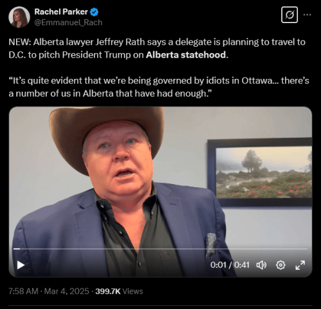Click the 0:01 / 0:41 time display
Image resolution: width=321 pixels, height=309 pixels.
pos(230,265)
